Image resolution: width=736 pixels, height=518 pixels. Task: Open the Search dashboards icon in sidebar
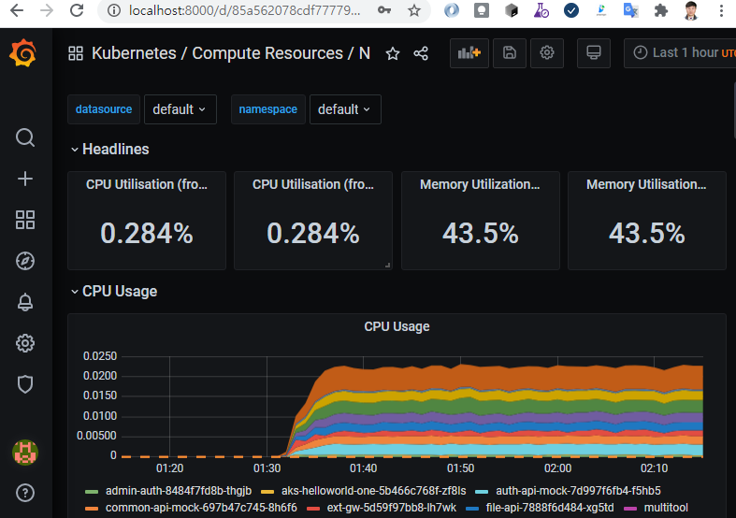(x=25, y=137)
